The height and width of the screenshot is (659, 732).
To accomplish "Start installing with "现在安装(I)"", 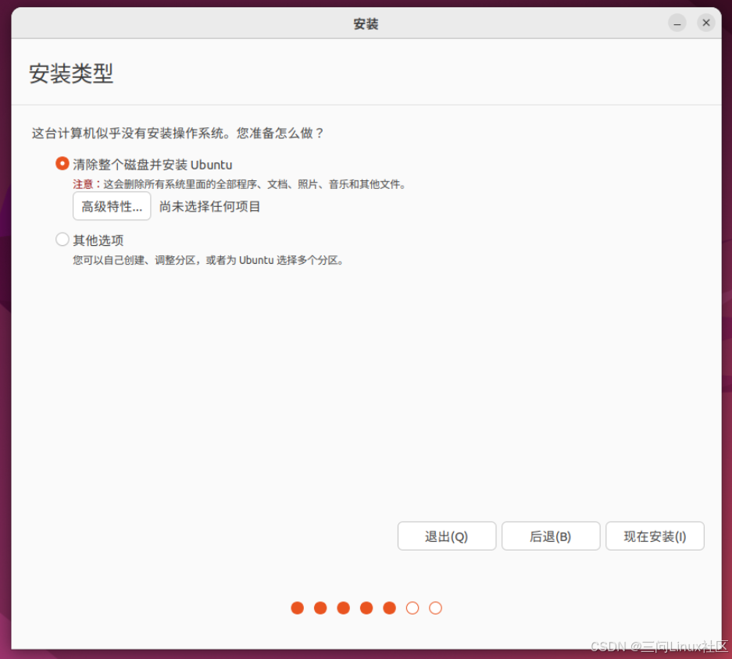I will [655, 536].
